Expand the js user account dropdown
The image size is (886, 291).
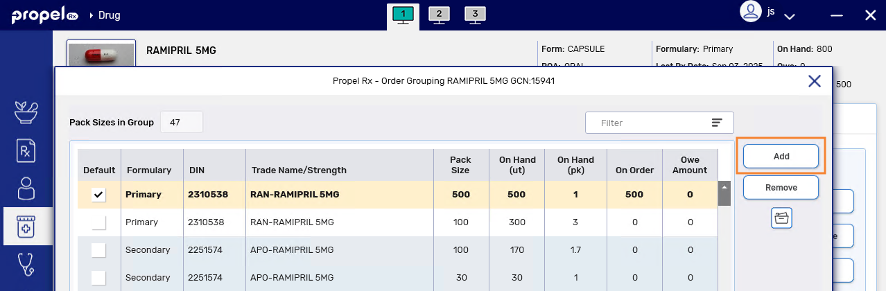(789, 15)
